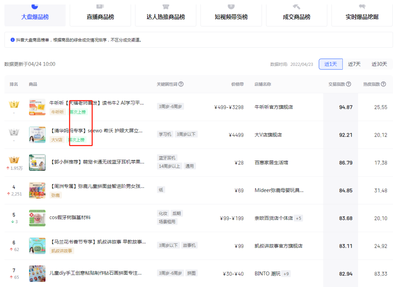Click the 热度指数 column header
The image size is (407, 287).
click(372, 84)
